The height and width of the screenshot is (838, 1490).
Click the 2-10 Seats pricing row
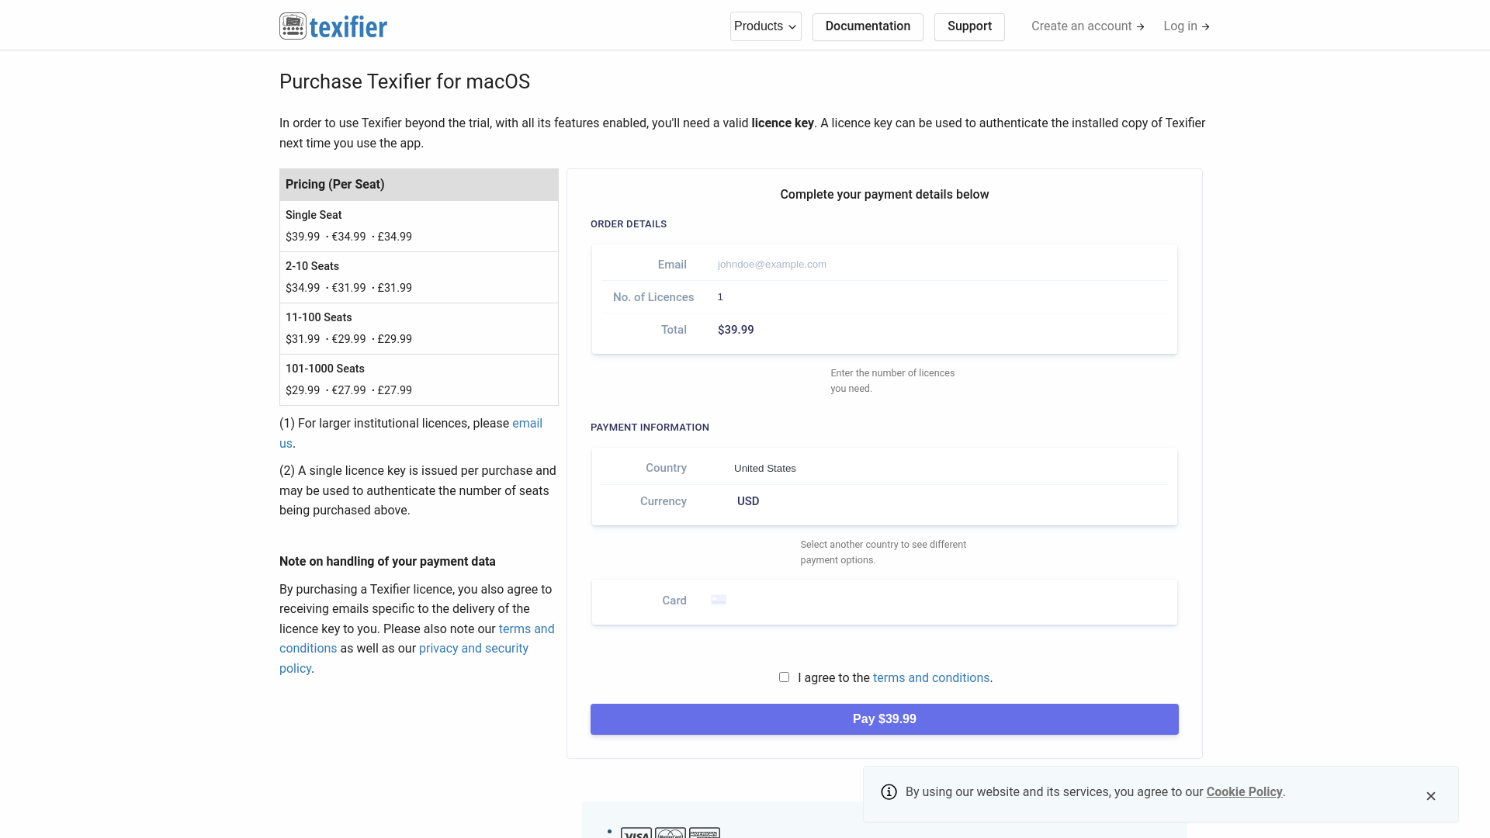click(419, 278)
